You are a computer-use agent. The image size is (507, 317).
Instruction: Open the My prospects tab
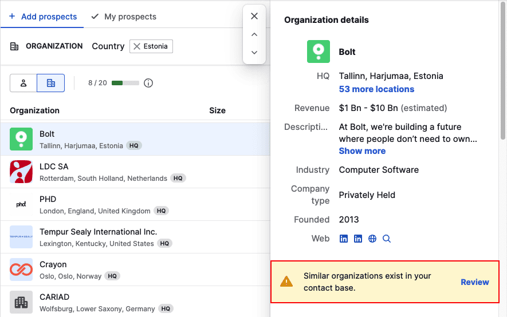pos(124,17)
